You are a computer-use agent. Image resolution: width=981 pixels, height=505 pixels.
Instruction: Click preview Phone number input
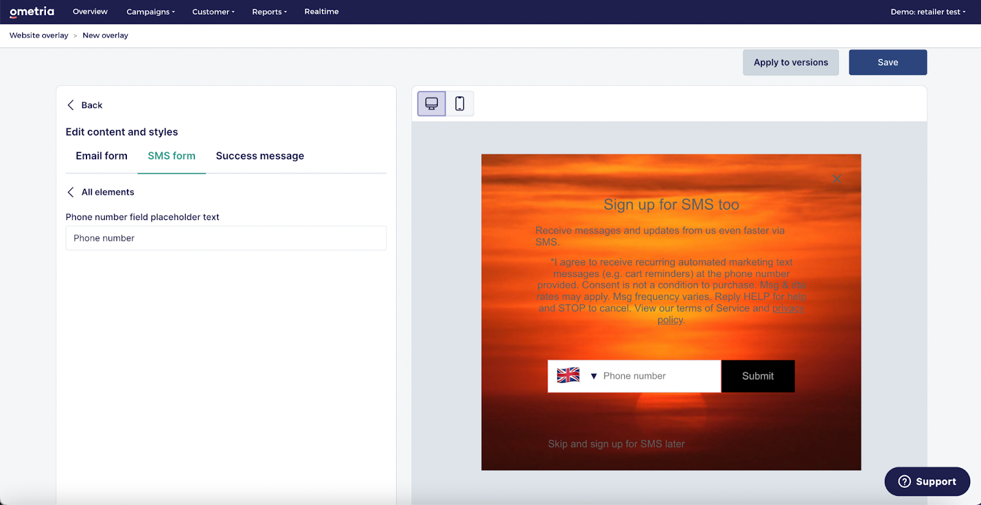point(660,376)
